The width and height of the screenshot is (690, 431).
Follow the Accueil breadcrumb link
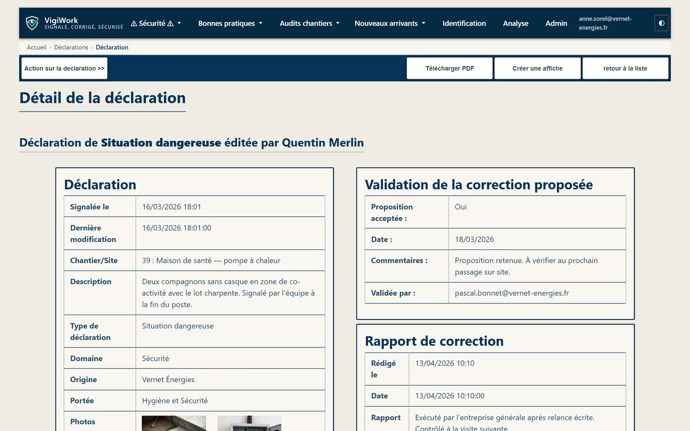tap(37, 47)
